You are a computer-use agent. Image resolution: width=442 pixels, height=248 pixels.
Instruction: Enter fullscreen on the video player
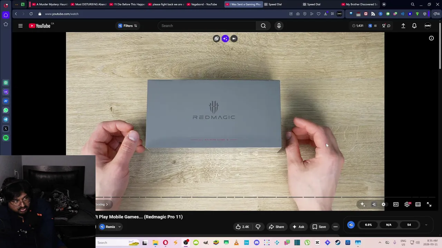pos(429,204)
